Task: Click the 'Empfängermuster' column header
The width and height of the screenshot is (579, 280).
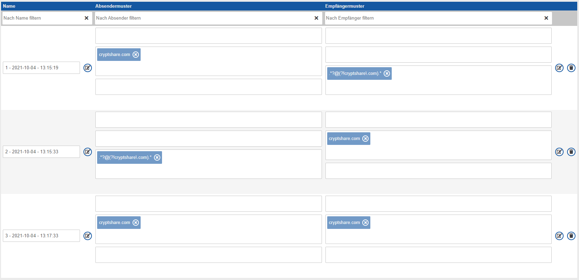Action: point(345,6)
